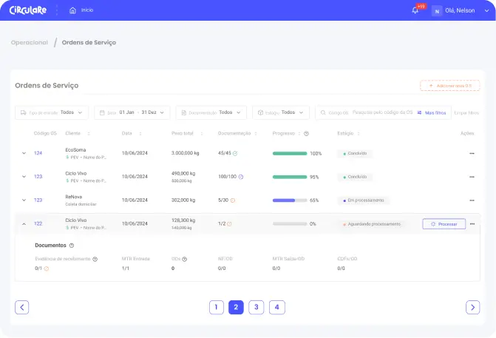Go to Início in the top bar
Viewport: 496px width, 338px height.
click(87, 10)
